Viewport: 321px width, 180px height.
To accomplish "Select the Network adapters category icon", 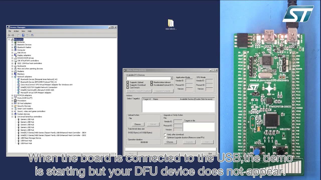I will coord(15,77).
